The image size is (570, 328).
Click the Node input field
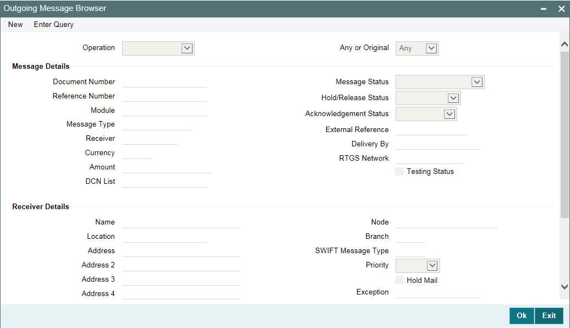pyautogui.click(x=446, y=222)
